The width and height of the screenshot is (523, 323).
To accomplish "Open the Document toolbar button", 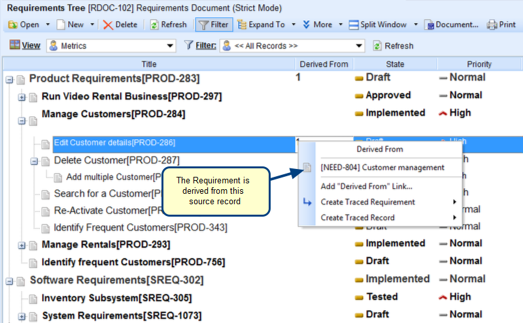I will (452, 25).
